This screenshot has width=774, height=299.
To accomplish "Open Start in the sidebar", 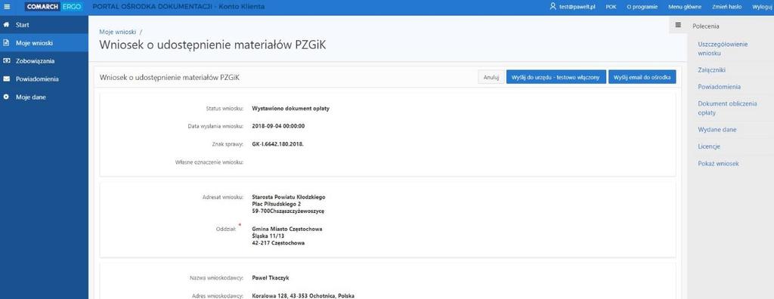I will pos(45,25).
